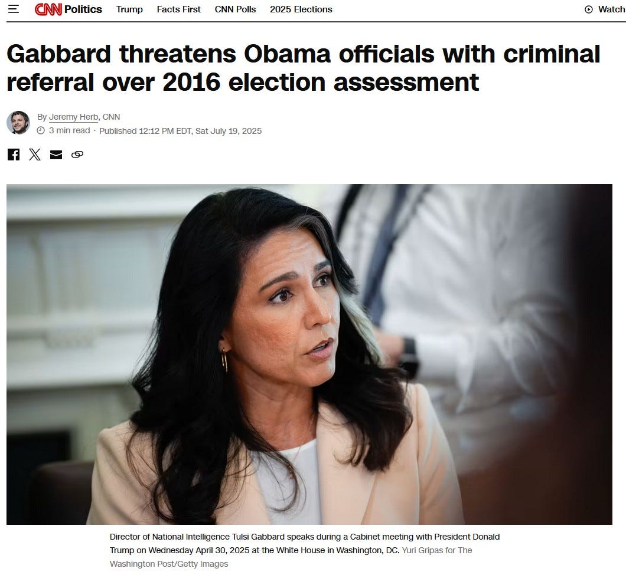Click the clock read-time icon

(41, 130)
